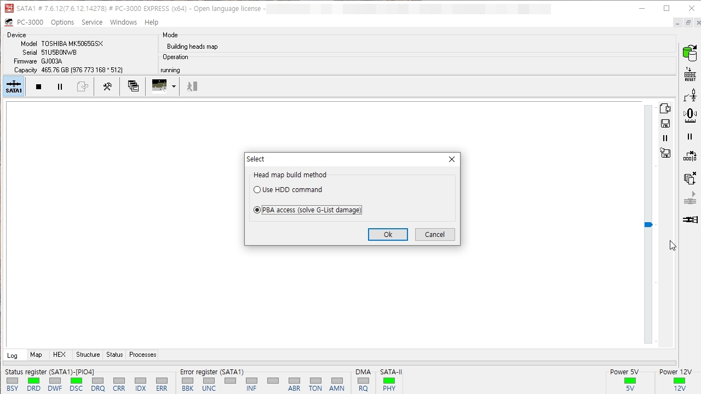Click the grayed layered arrow sidebar icon
Screen dimensions: 701x394
click(x=690, y=199)
